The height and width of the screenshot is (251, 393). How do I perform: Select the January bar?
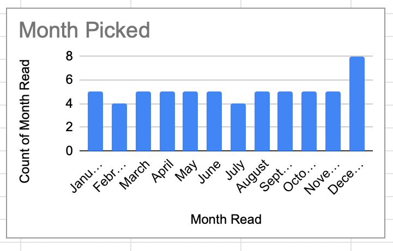[95, 121]
